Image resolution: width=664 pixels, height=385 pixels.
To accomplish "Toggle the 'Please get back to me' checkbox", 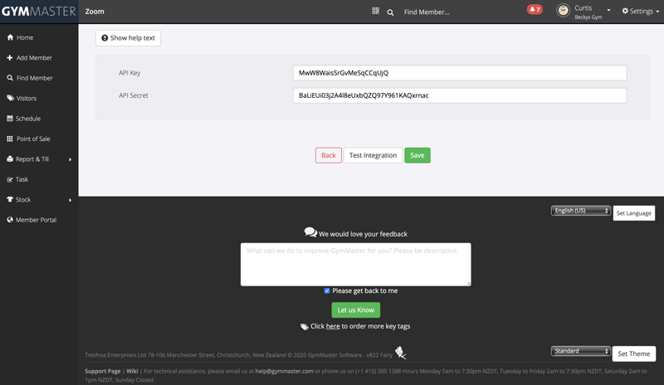I will tap(327, 290).
